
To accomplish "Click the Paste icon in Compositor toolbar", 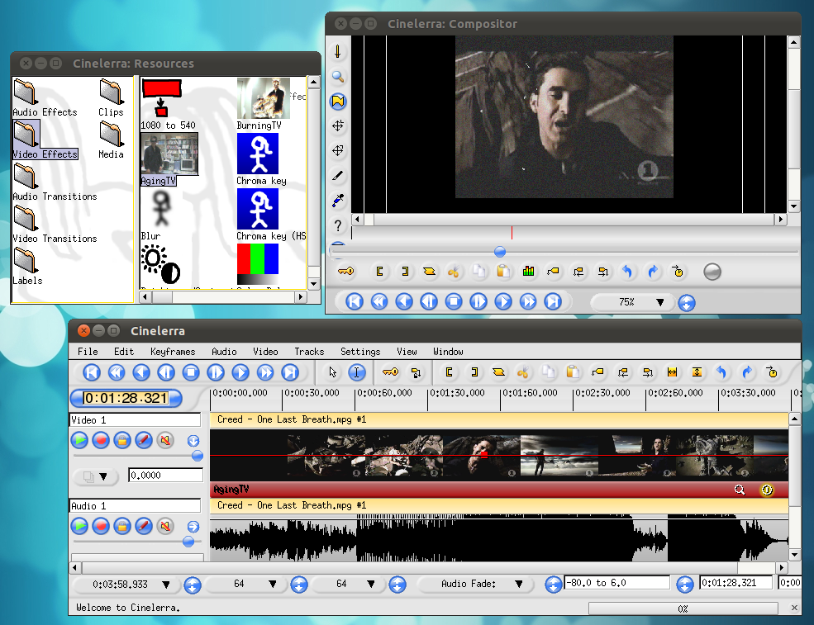I will pyautogui.click(x=503, y=272).
